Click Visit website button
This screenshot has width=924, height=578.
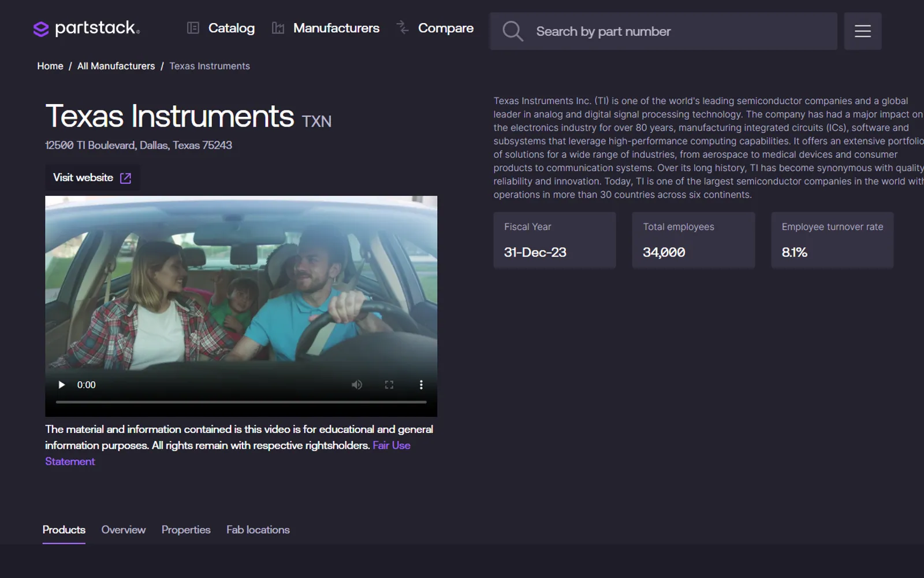[92, 177]
